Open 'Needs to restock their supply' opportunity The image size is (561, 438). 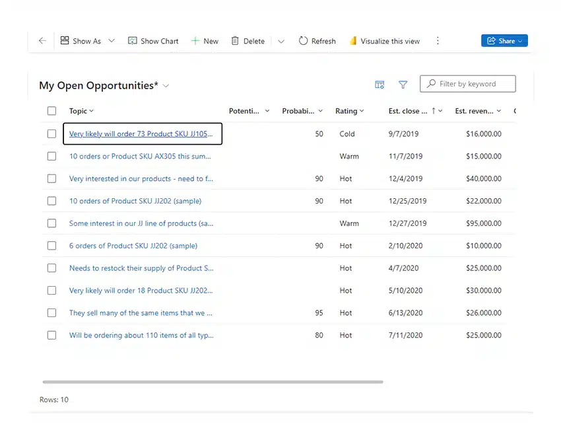coord(141,268)
